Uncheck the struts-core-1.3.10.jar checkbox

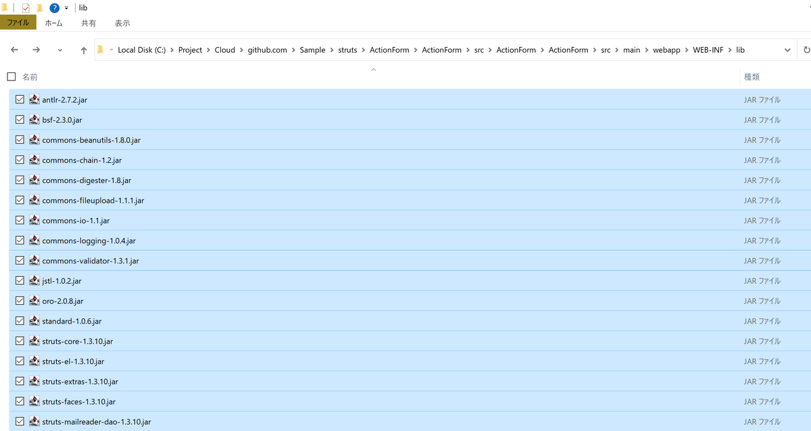[x=20, y=341]
